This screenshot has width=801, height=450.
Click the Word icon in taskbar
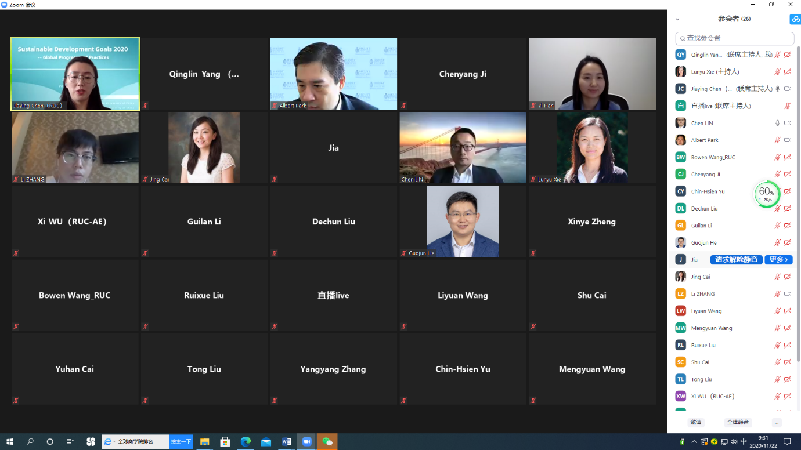click(x=286, y=442)
